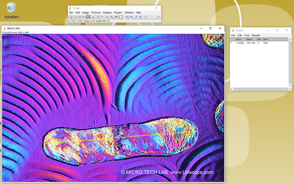294x184 pixels.
Task: Select the Text tool
Action: pos(107,17)
